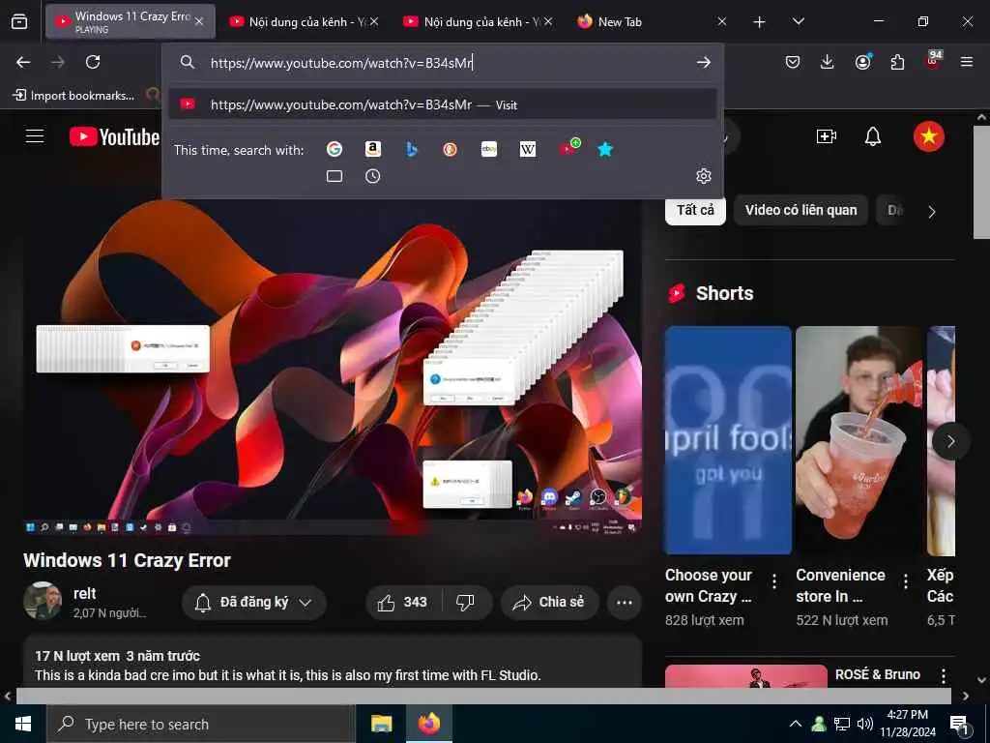This screenshot has width=990, height=743.
Task: Show next filter chips arrow
Action: [x=932, y=212]
